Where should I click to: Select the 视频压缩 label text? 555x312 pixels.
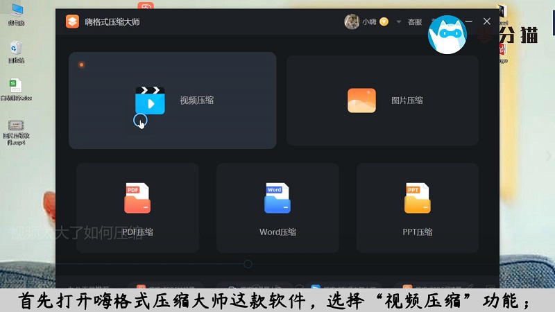(196, 101)
